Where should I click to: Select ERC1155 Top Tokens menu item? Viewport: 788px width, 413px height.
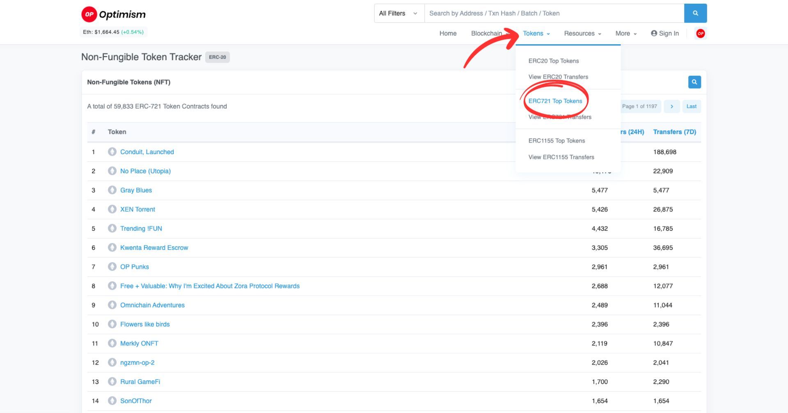coord(557,141)
